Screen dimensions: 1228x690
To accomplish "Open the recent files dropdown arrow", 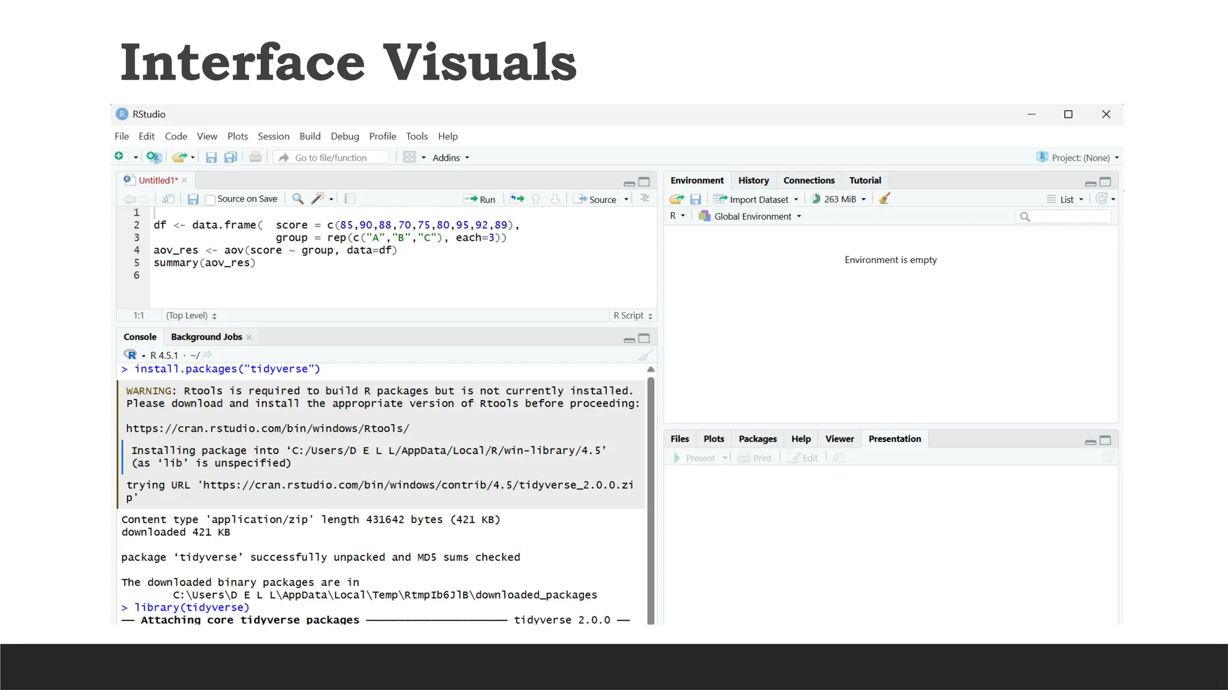I will [192, 158].
